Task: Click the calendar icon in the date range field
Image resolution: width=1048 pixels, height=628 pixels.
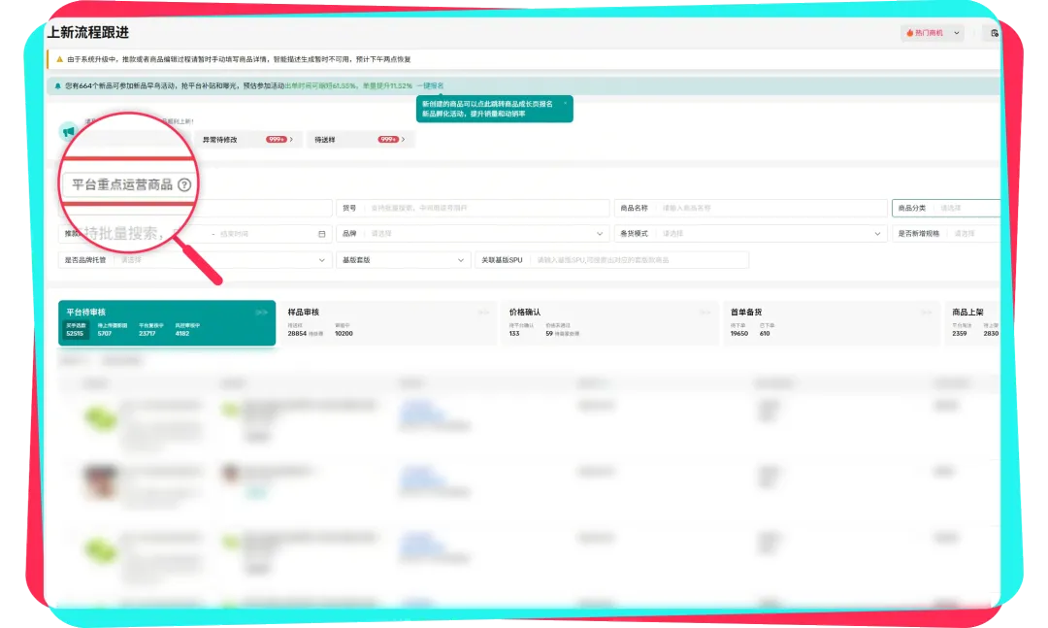Action: pos(322,234)
